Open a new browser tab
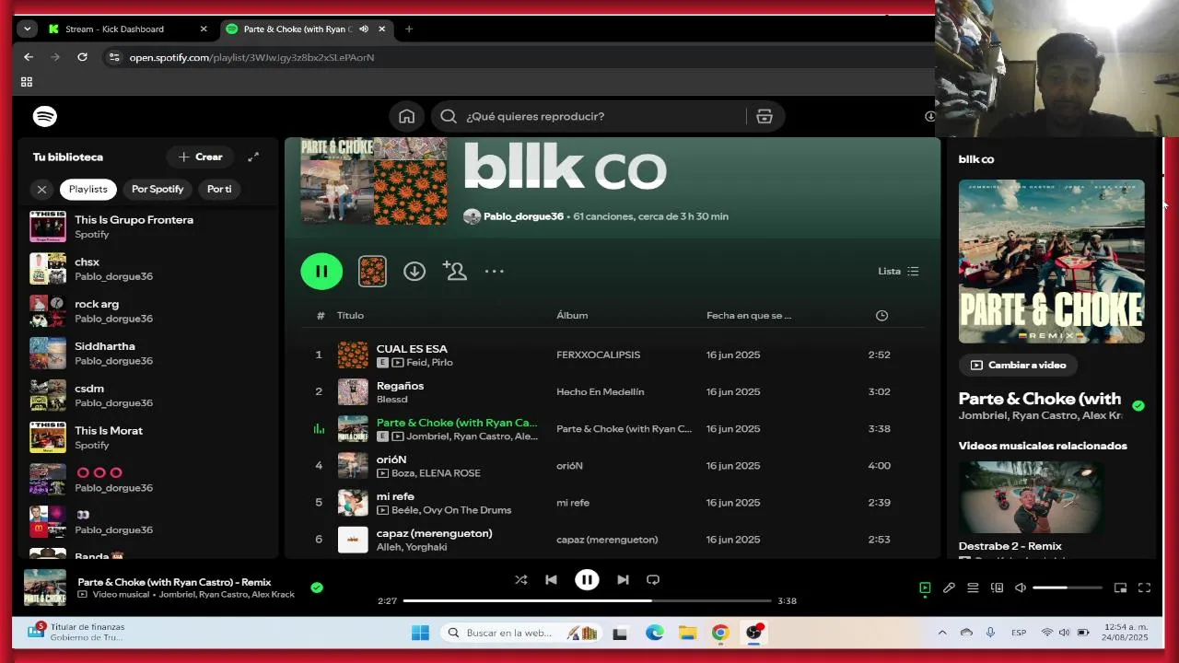This screenshot has height=663, width=1179. pos(409,29)
